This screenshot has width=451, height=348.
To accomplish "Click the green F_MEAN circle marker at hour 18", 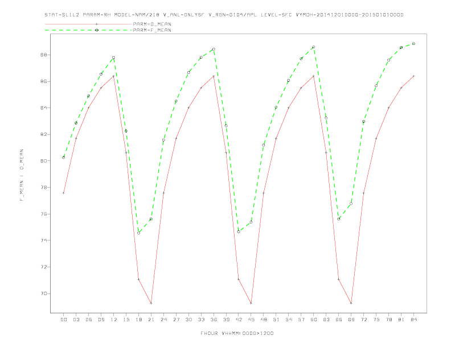I will coord(138,233).
